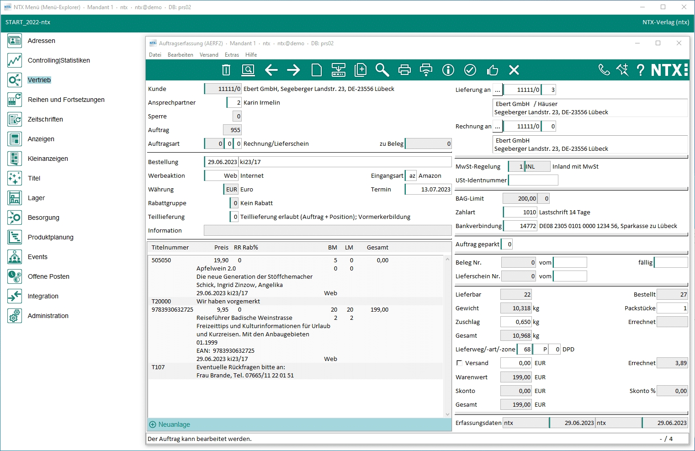Click the printer icon in toolbar

tap(404, 70)
